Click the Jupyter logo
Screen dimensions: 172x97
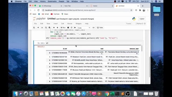(x=39, y=19)
